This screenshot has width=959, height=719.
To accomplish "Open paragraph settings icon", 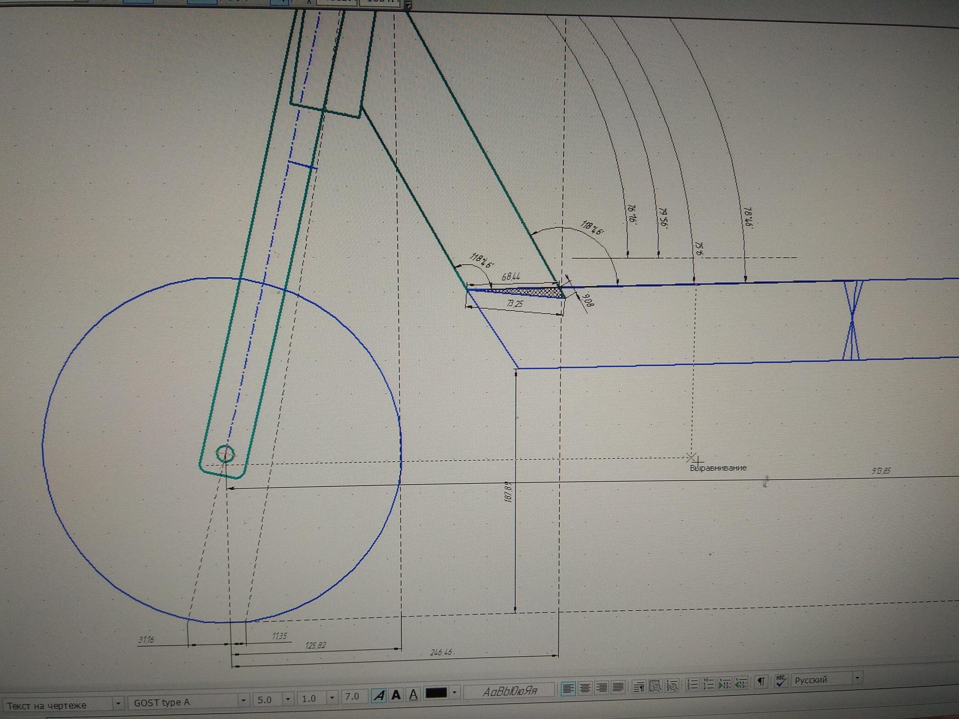I will click(639, 687).
